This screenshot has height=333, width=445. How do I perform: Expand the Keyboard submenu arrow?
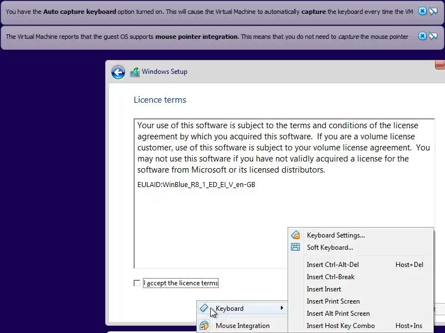coord(281,308)
